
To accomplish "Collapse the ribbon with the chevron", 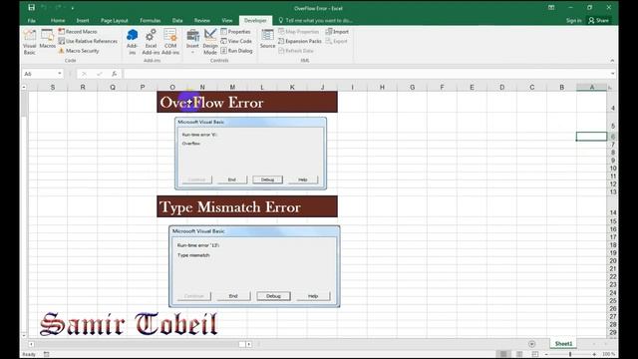I will point(612,61).
